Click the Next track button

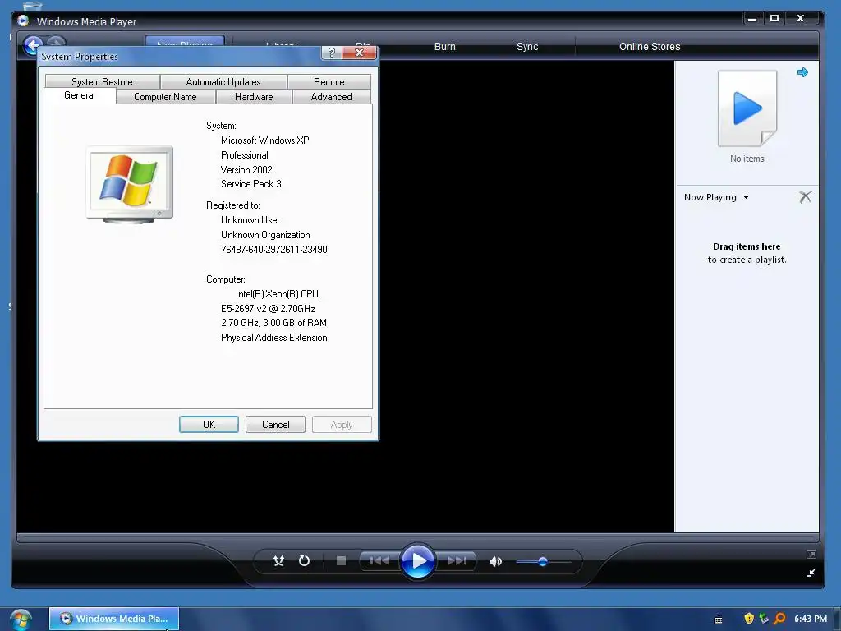click(x=457, y=560)
